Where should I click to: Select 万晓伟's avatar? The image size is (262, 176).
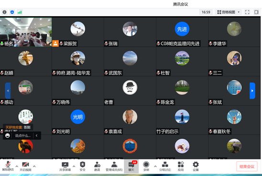[x=78, y=87]
